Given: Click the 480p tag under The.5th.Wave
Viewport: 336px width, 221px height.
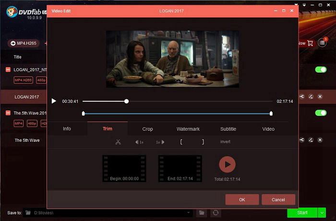Looking at the screenshot, I should click(32, 123).
